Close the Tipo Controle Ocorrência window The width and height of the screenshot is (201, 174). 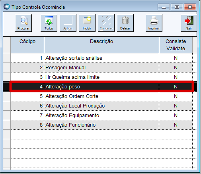[190, 7]
